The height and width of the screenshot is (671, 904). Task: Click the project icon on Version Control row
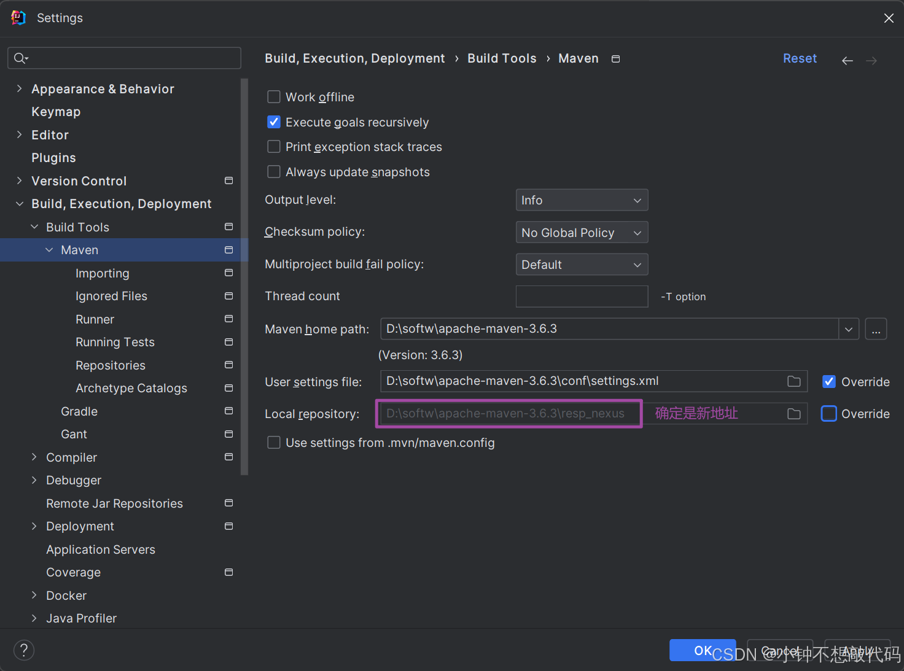coord(229,180)
